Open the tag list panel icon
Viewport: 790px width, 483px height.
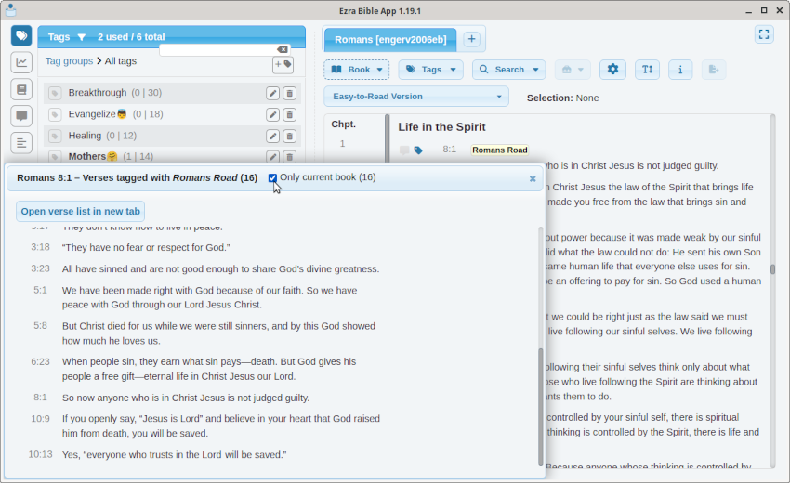click(21, 35)
